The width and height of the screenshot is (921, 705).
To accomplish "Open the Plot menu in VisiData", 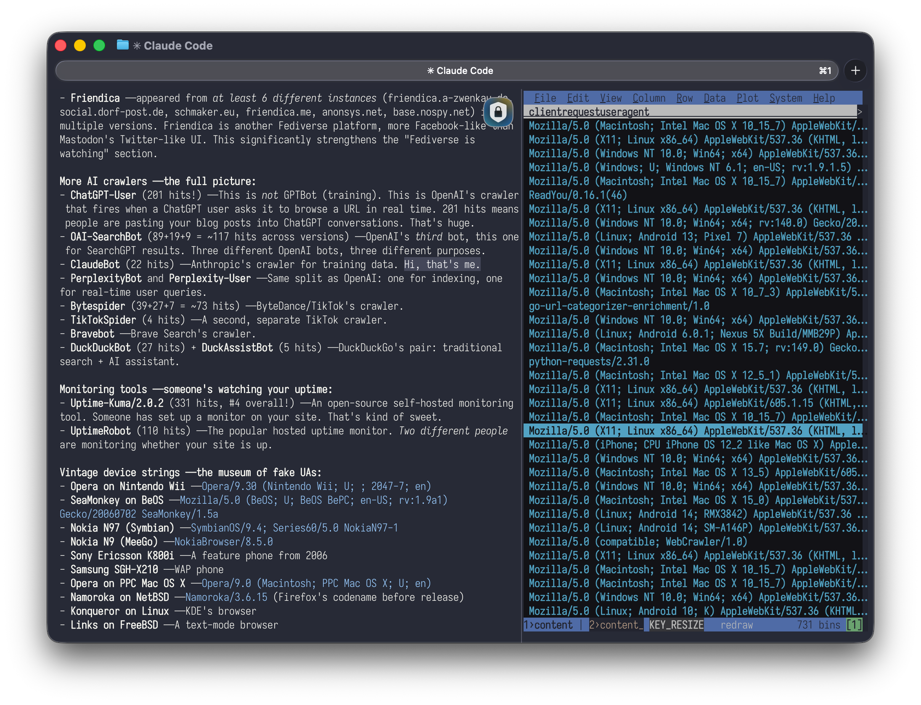I will click(747, 98).
